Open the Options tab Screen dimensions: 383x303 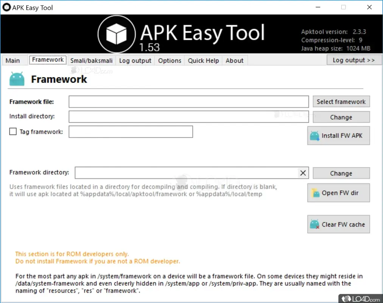[x=170, y=61]
